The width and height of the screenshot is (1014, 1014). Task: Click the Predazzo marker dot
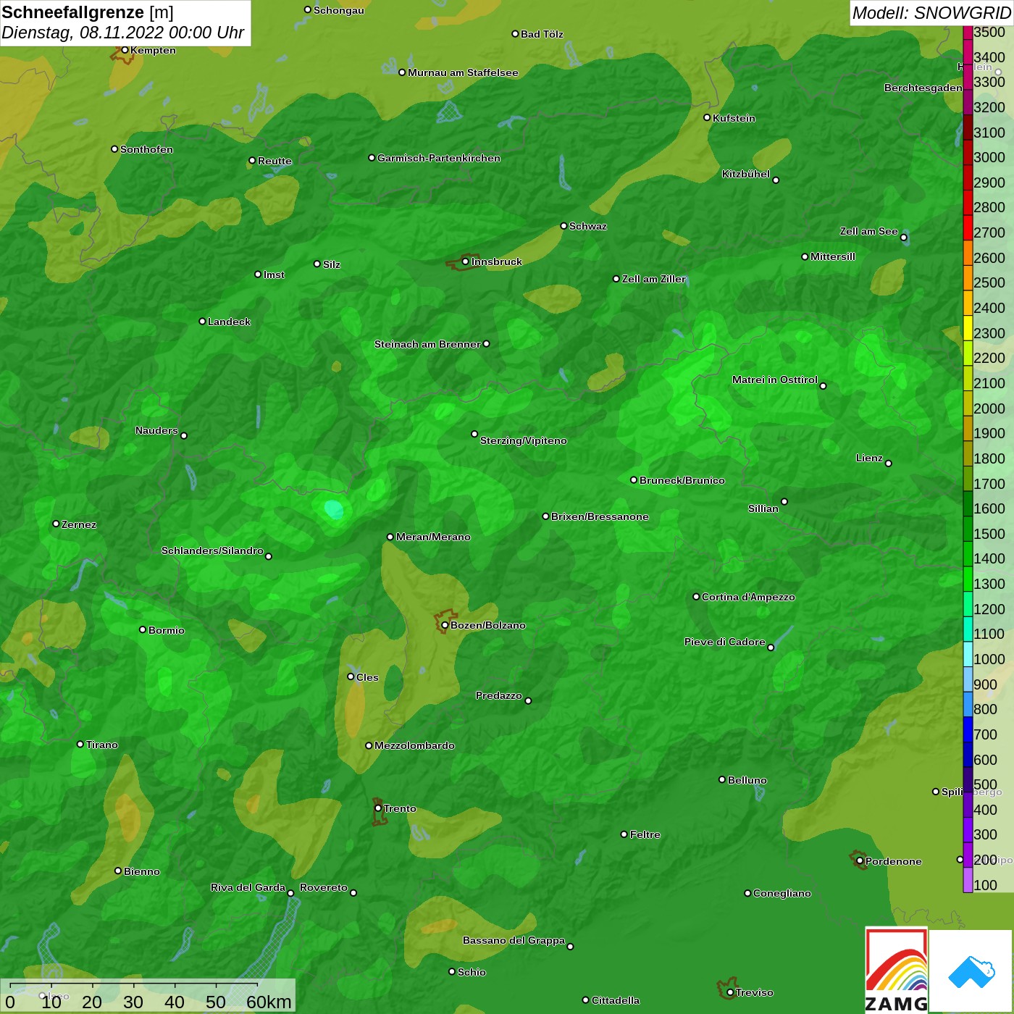[528, 700]
